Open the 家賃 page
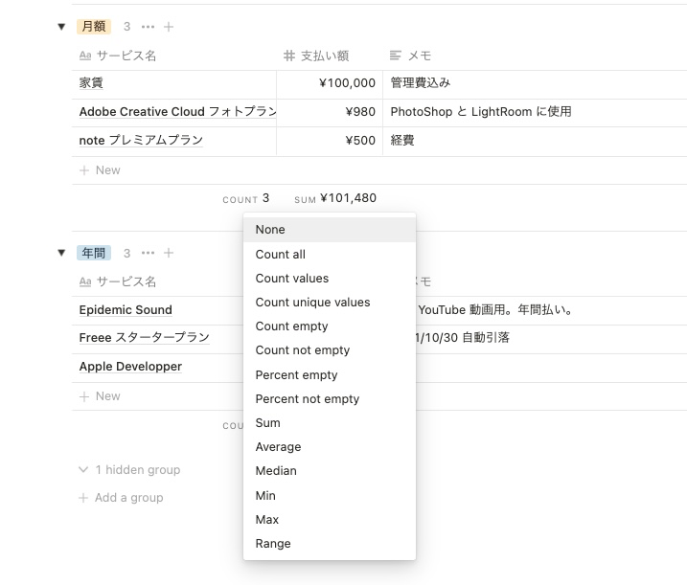This screenshot has width=687, height=585. point(91,82)
